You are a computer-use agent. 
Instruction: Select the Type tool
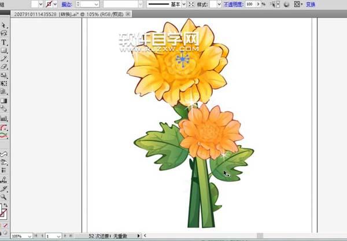tap(3, 42)
